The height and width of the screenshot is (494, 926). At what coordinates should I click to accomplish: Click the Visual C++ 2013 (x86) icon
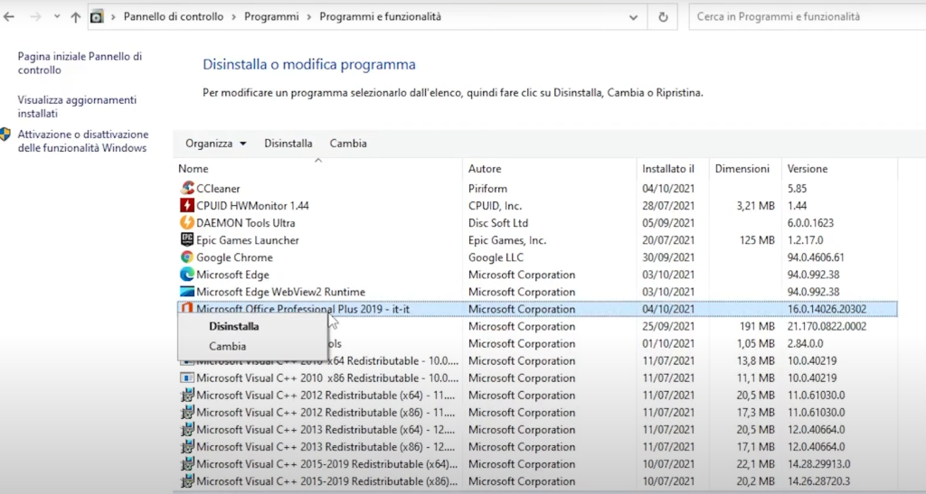(187, 446)
